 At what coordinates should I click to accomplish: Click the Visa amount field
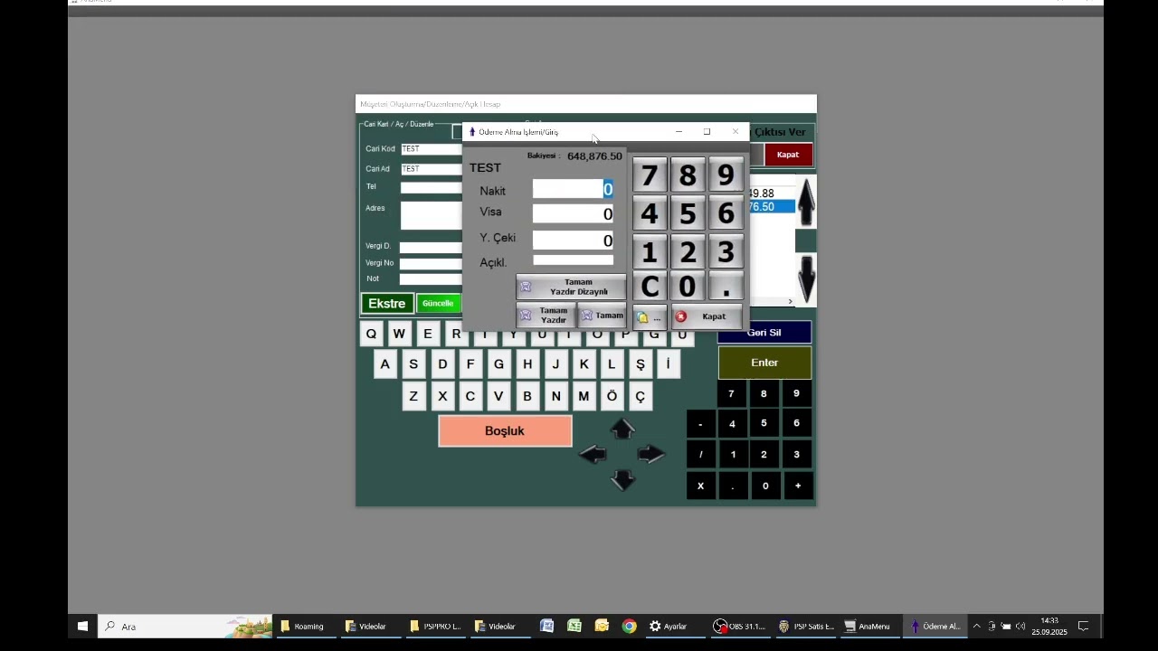click(573, 213)
